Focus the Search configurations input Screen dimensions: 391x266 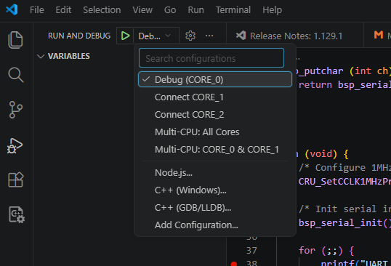pyautogui.click(x=211, y=58)
